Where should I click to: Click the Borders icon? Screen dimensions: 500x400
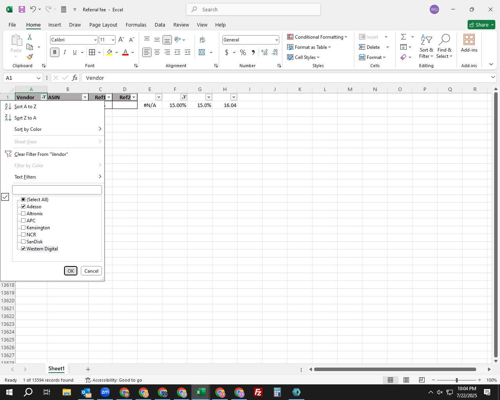pyautogui.click(x=92, y=52)
